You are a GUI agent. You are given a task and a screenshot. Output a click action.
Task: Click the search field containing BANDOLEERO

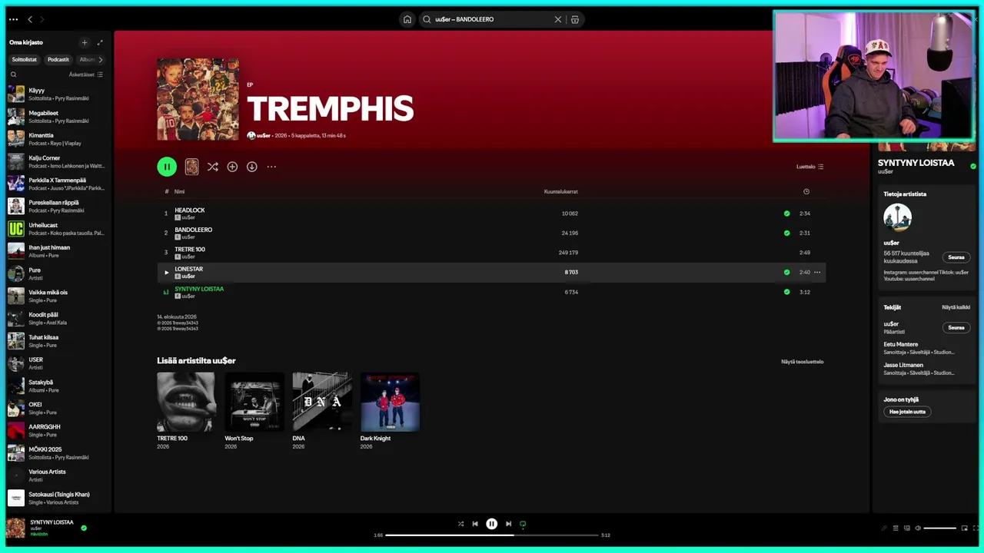tap(493, 19)
